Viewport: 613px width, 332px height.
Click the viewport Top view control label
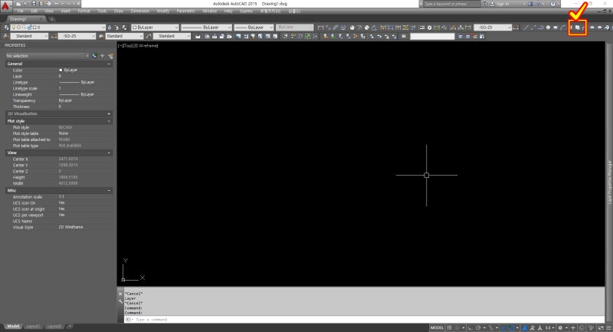point(127,46)
